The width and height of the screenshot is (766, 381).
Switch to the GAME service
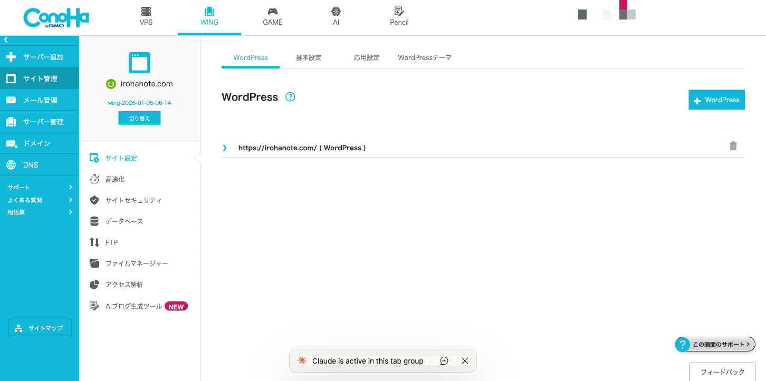click(272, 16)
